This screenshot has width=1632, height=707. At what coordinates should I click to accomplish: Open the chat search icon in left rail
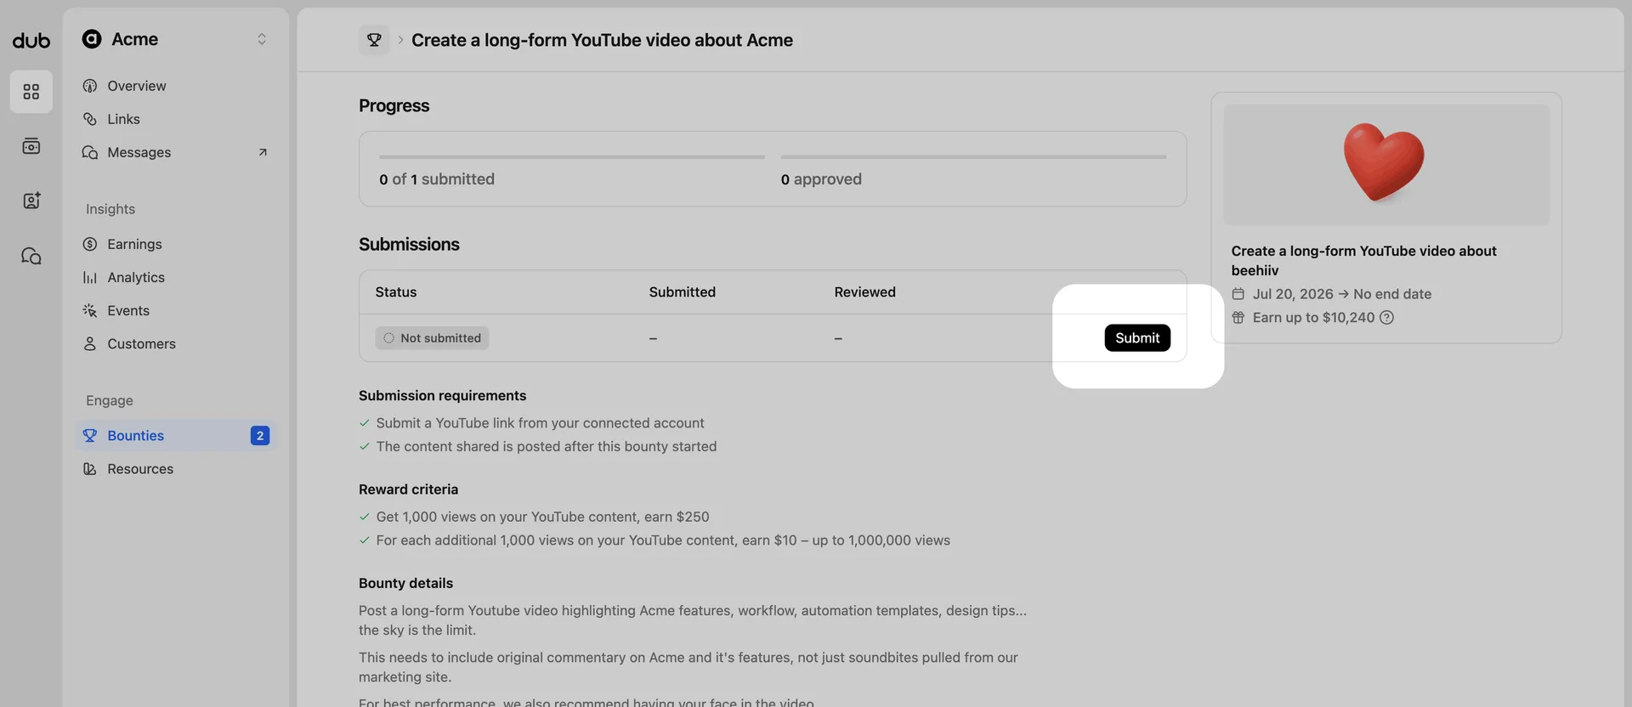(x=31, y=256)
